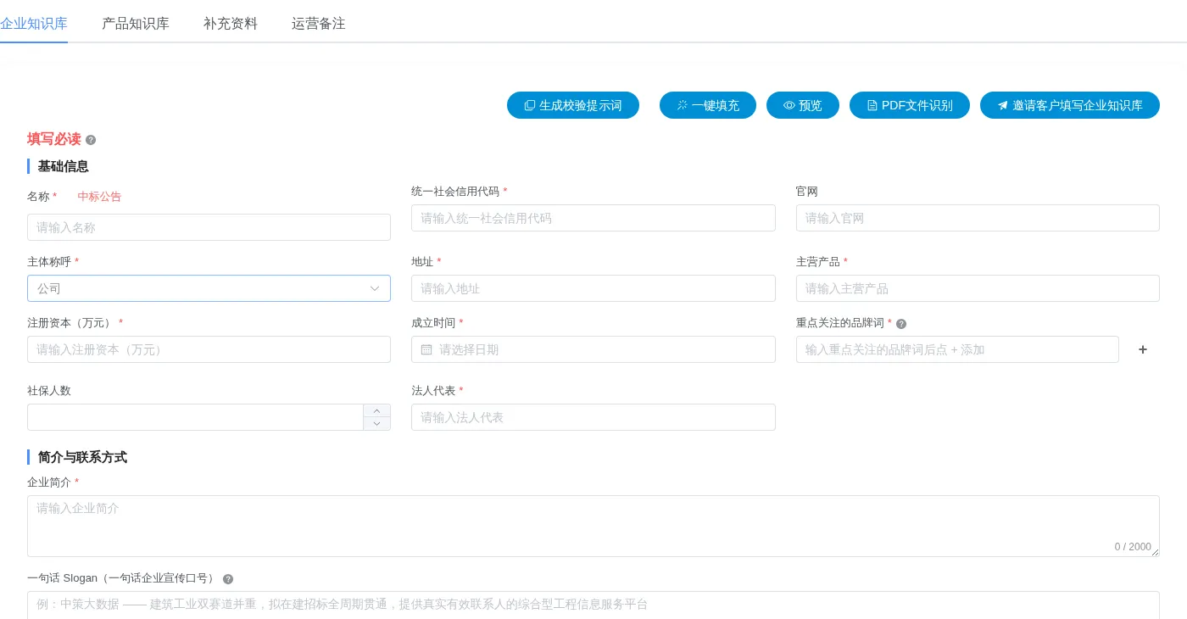Open the 产品知识库 tab
1187x619 pixels.
(x=136, y=24)
